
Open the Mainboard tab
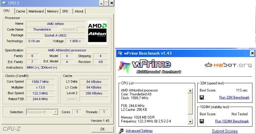click(36, 11)
